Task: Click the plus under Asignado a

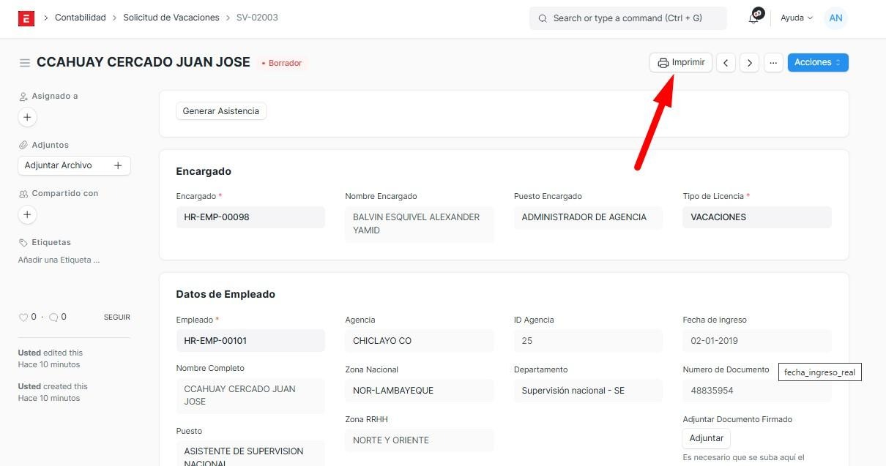Action: 27,117
